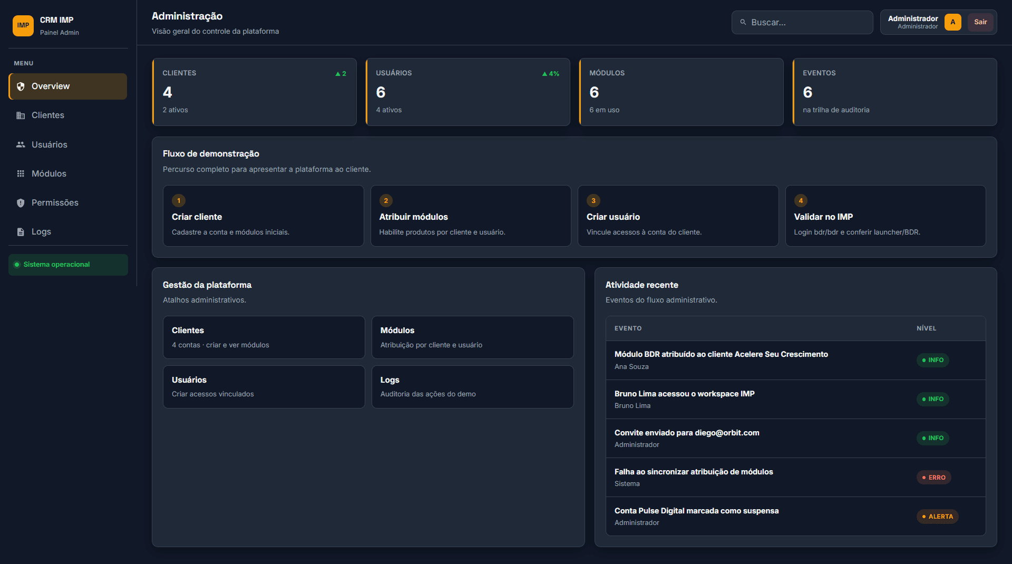Click the Buscar search field

tap(802, 22)
